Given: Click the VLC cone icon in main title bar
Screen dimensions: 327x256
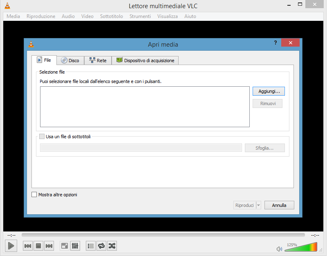Looking at the screenshot, I should click(x=7, y=6).
